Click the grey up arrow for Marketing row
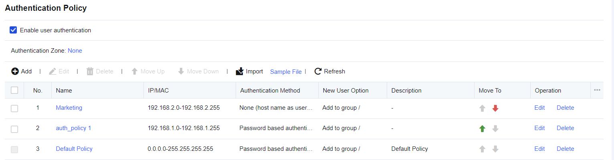Screen dimensions: 614x160 [483, 108]
